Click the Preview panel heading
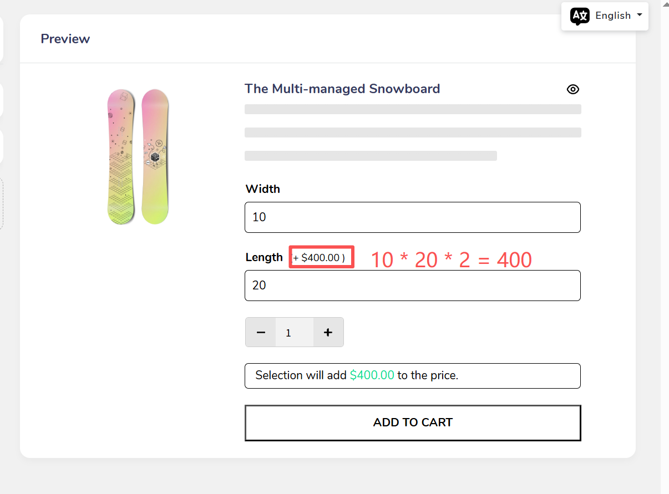 tap(65, 39)
